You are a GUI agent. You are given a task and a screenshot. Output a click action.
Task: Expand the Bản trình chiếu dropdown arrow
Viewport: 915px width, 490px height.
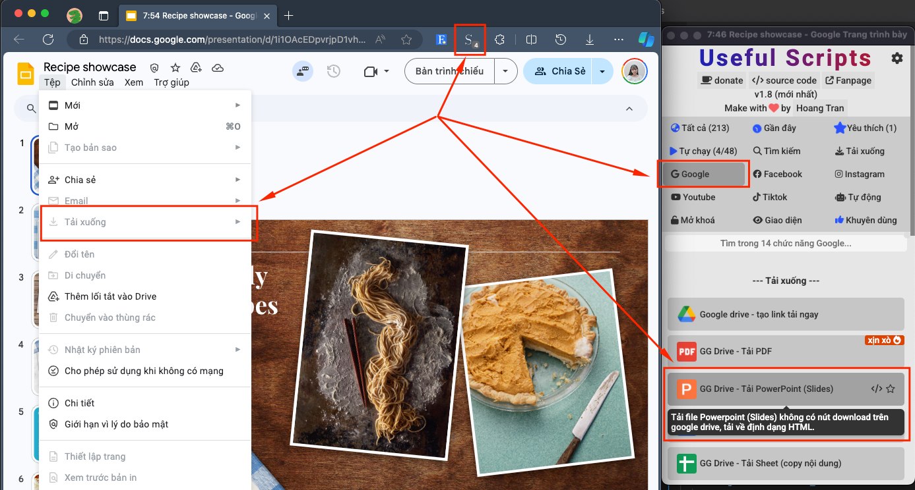505,71
